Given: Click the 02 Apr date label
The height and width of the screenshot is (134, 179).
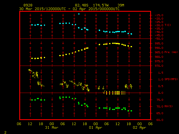Looking at the screenshot, I should (139, 128).
